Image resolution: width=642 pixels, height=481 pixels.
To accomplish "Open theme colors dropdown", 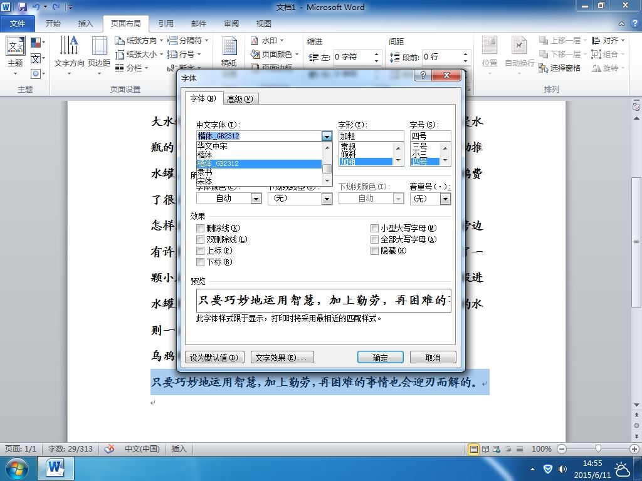I will tap(38, 43).
